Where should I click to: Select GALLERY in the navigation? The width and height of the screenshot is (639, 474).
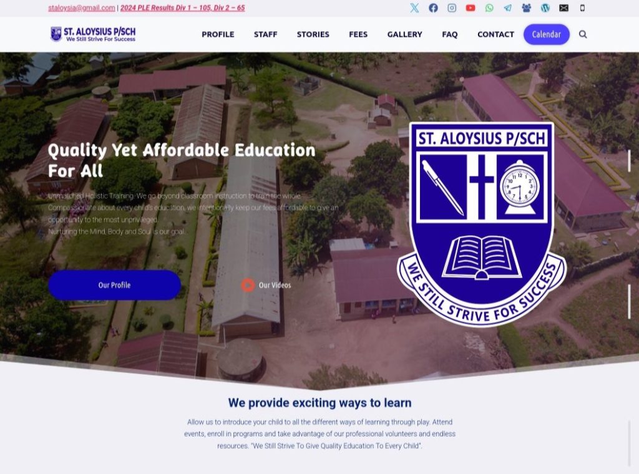coord(404,34)
